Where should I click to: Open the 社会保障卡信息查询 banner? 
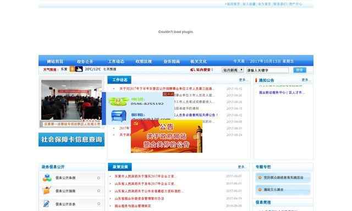pos(71,140)
